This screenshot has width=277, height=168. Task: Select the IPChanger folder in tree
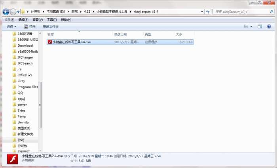(x=25, y=57)
